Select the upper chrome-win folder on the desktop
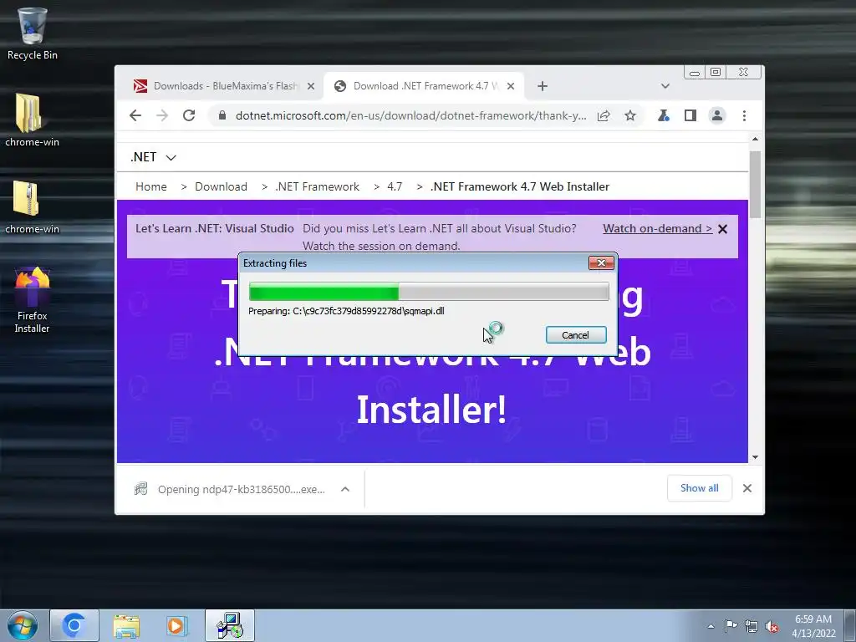 pyautogui.click(x=32, y=120)
